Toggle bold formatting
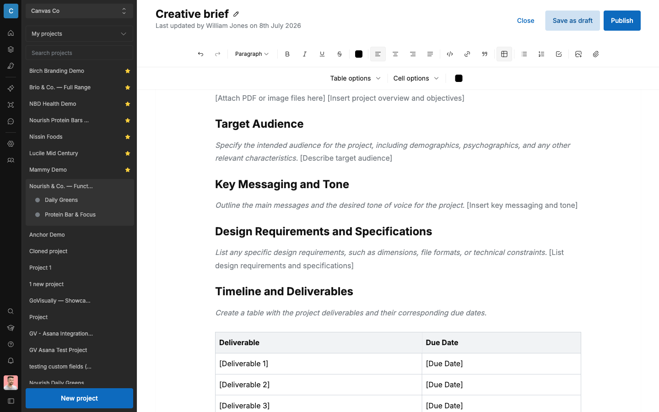 coord(287,54)
